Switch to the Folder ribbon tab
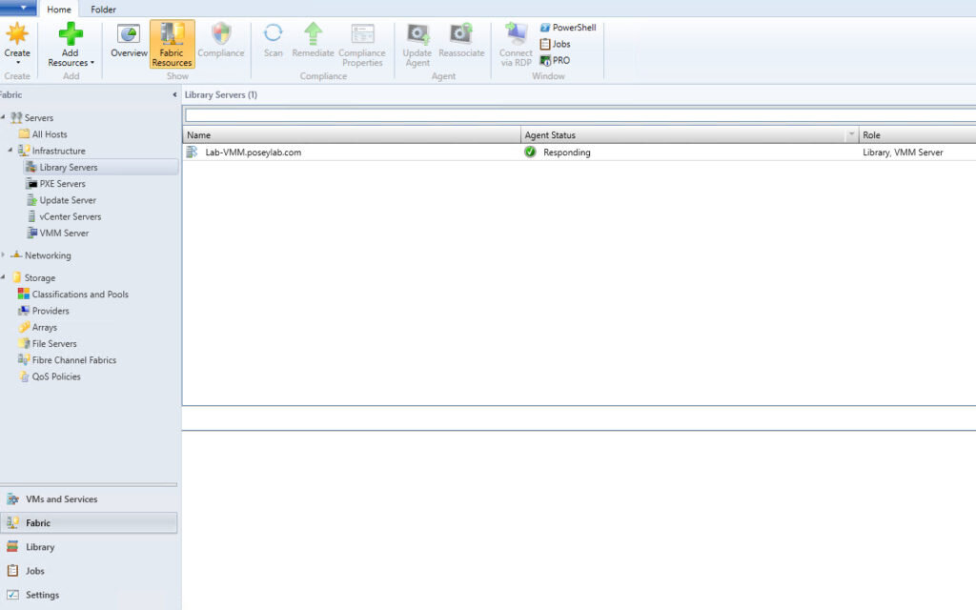This screenshot has height=610, width=976. (103, 10)
